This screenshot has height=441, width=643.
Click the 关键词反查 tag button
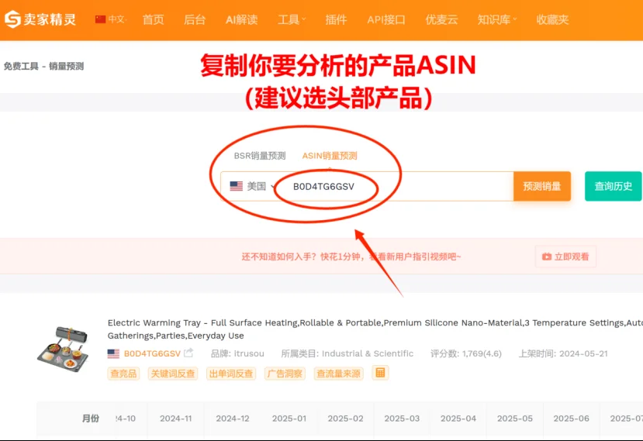point(173,374)
